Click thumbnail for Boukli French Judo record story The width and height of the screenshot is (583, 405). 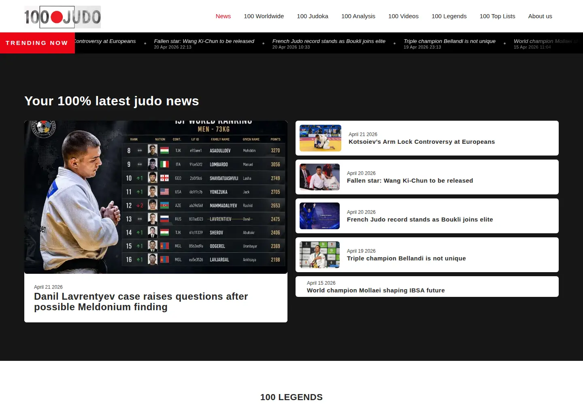[x=319, y=216]
